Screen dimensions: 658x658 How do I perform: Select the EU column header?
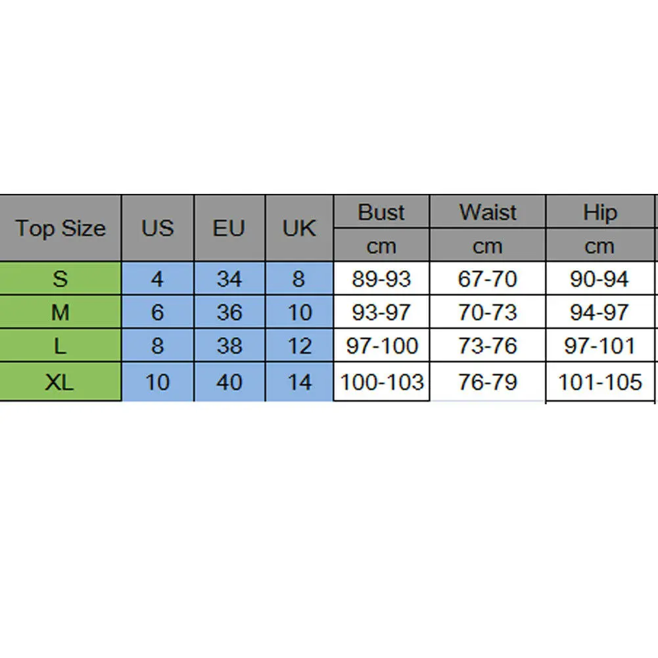tap(229, 228)
